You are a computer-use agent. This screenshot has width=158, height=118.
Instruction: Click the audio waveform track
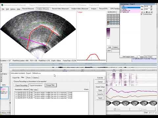[x=83, y=68]
